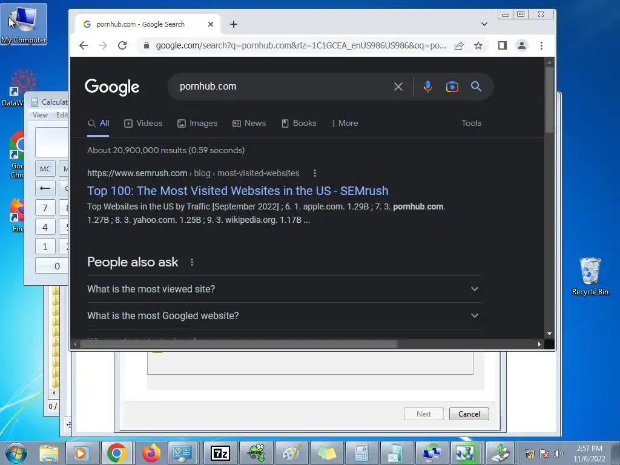
Task: Bookmark this tab with the star icon
Action: click(478, 45)
